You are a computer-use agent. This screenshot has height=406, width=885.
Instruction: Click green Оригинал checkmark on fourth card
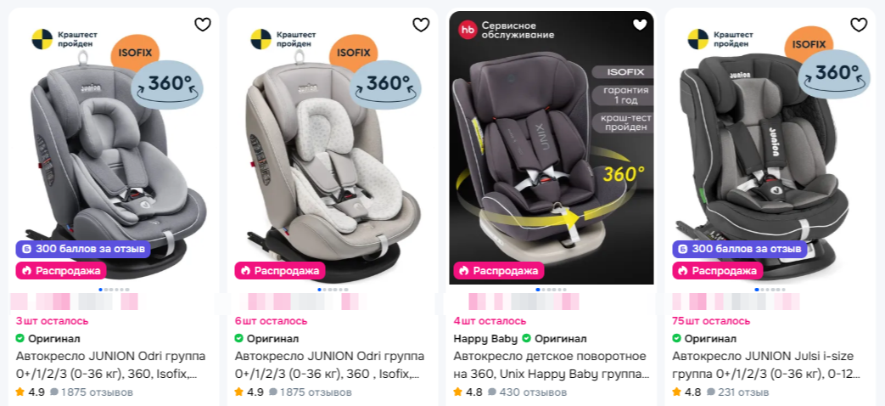pyautogui.click(x=677, y=339)
